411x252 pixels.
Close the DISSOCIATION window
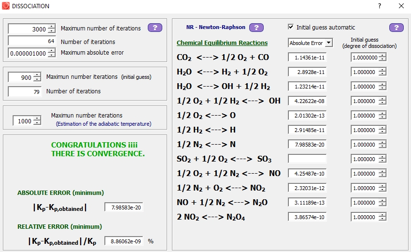click(x=401, y=6)
